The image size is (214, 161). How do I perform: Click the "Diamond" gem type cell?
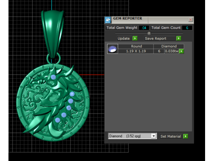point(169,46)
